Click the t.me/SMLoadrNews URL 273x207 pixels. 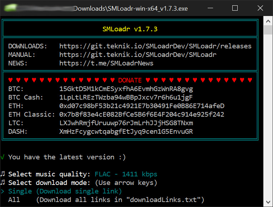106,63
